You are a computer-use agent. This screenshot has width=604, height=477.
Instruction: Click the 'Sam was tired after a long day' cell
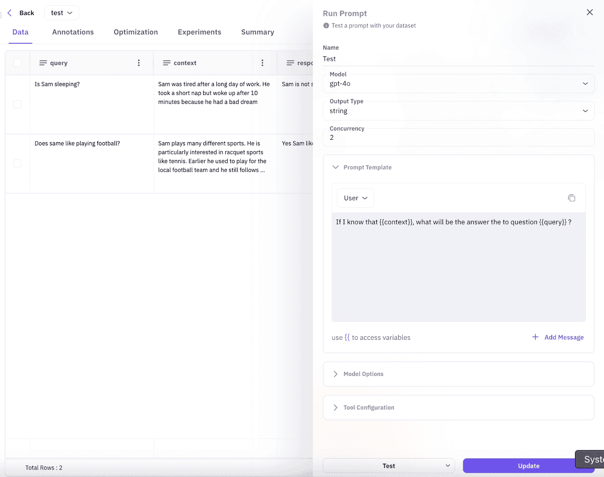click(x=215, y=104)
